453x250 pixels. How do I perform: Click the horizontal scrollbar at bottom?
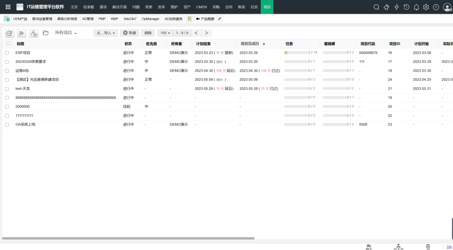(x=128, y=238)
